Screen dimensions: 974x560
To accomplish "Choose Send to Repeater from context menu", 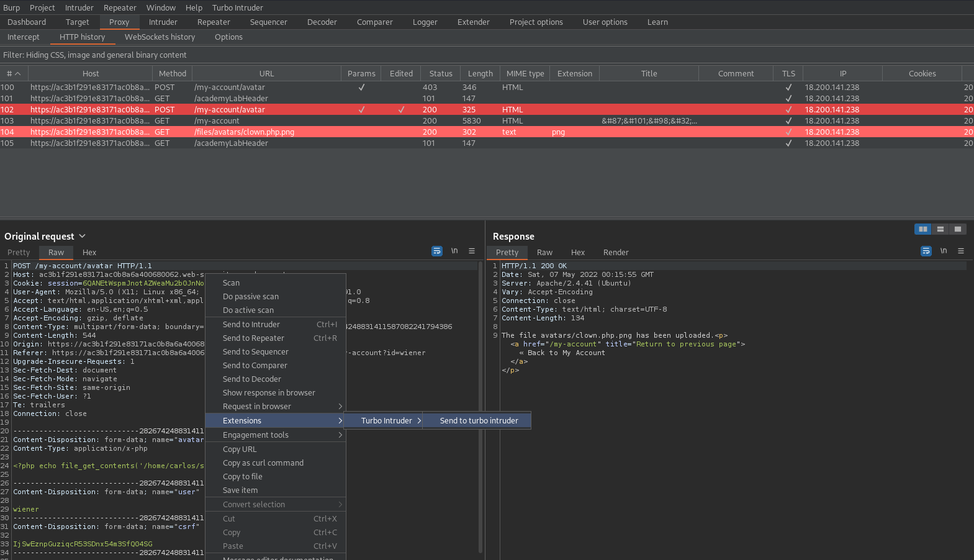I will (x=276, y=338).
